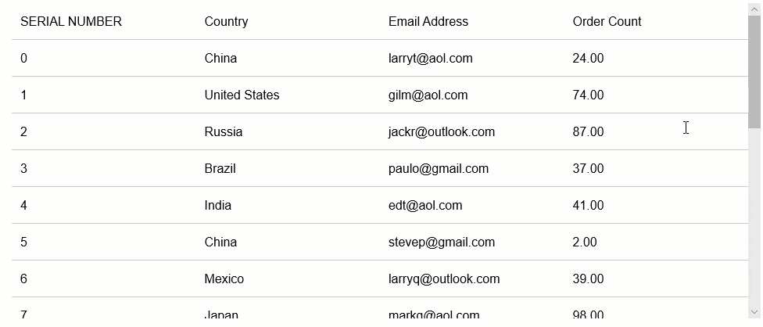The width and height of the screenshot is (763, 327).
Task: Click the jackr@outlook.com email cell
Action: click(x=441, y=132)
